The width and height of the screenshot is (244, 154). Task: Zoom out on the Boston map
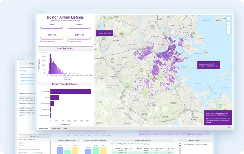coord(229,28)
